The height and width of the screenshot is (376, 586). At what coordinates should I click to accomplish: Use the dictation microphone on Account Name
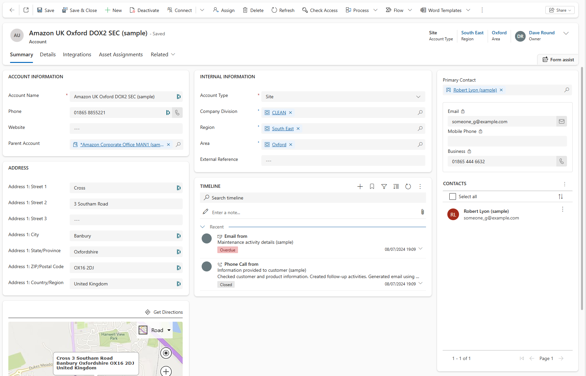[x=179, y=97]
